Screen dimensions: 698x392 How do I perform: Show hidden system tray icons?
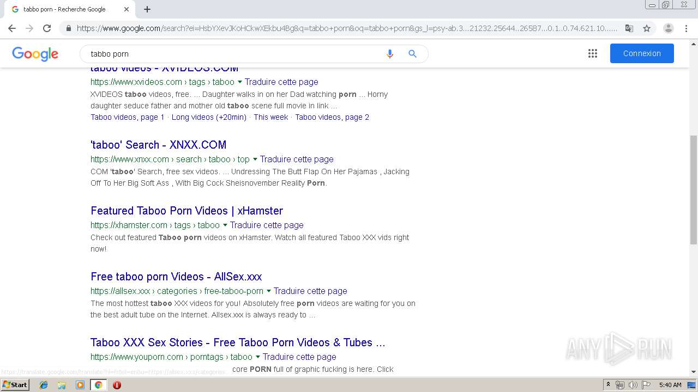[x=608, y=385]
